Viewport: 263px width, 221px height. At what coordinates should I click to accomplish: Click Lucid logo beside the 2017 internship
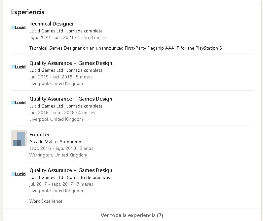coord(19,174)
